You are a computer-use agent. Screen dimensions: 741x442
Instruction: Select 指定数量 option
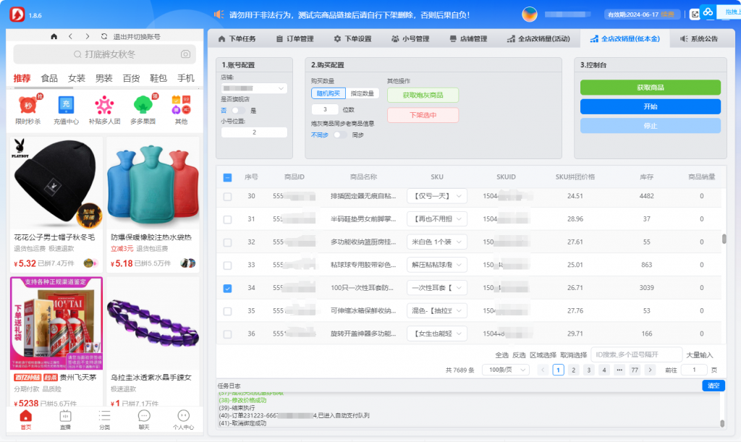pos(363,93)
